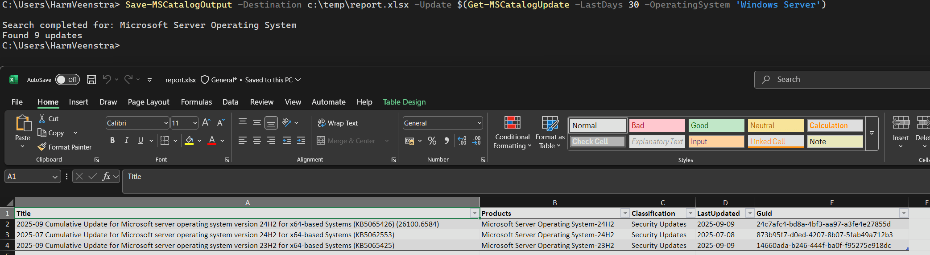Click the Save disk icon in title bar
Image resolution: width=930 pixels, height=255 pixels.
(91, 80)
